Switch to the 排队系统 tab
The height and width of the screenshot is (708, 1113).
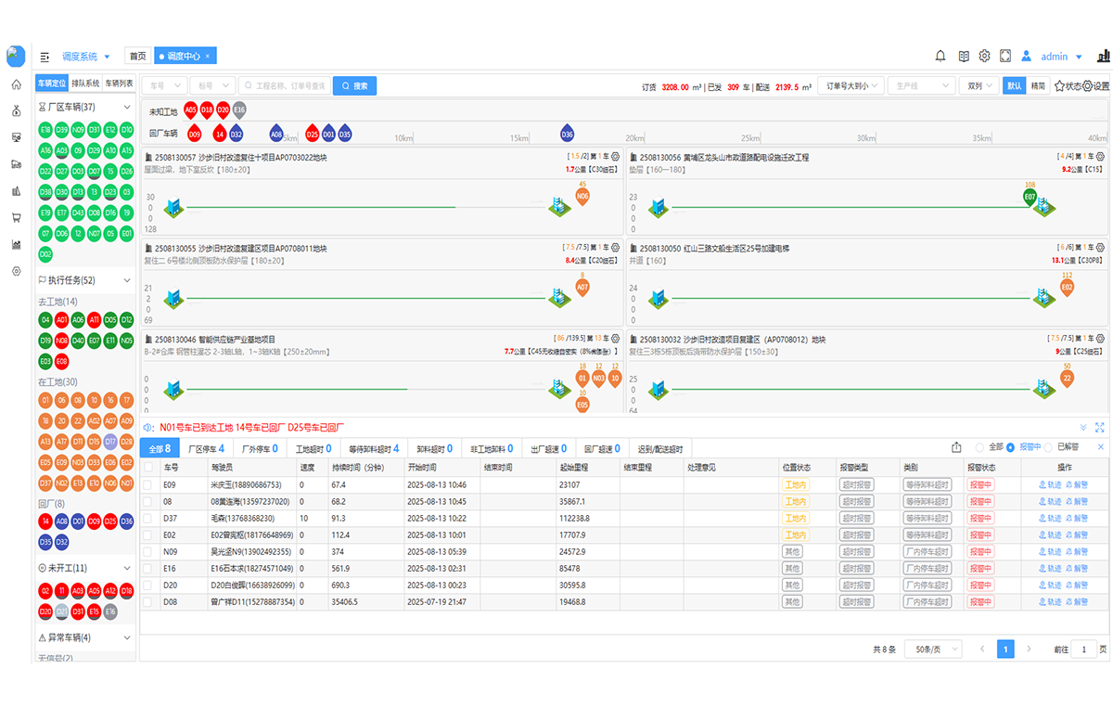[85, 84]
